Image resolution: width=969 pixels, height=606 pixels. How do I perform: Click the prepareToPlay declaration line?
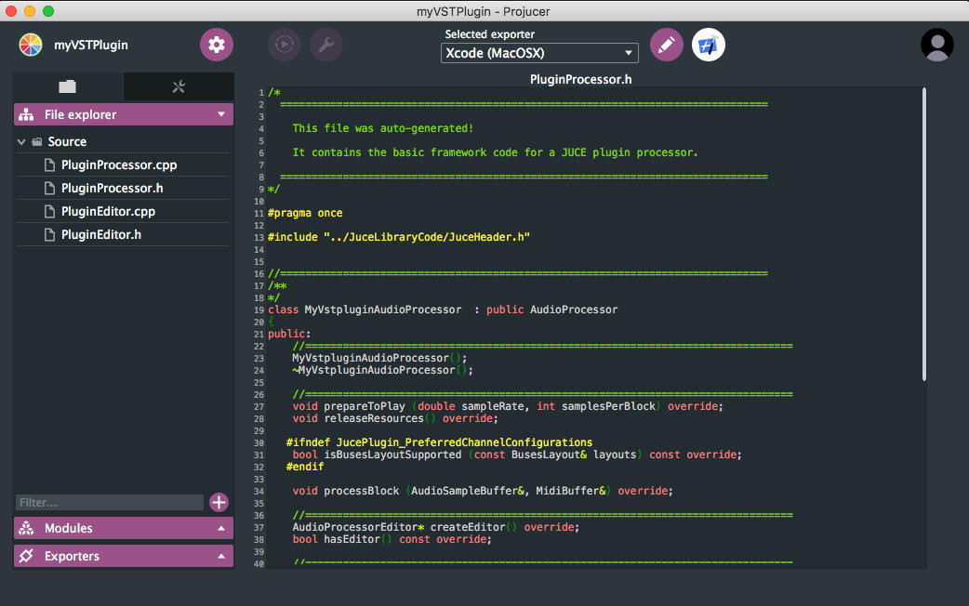[508, 406]
